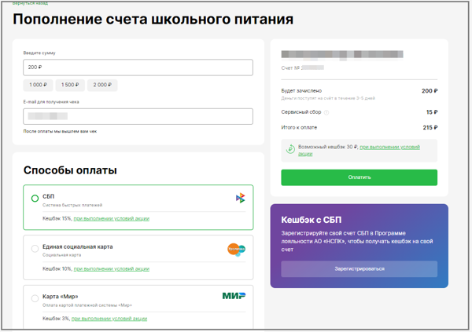Screen dimensions: 472x332
Task: Click the МИР card logo
Action: coord(234,296)
